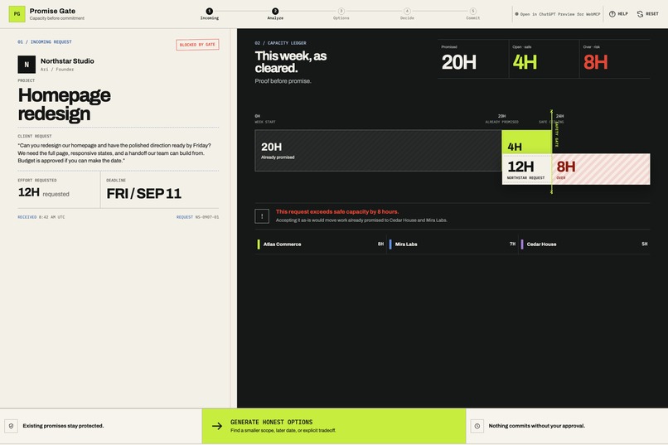Screen dimensions: 668x445
Task: Click the shield icon beside Existing promises
Action: pos(11,426)
